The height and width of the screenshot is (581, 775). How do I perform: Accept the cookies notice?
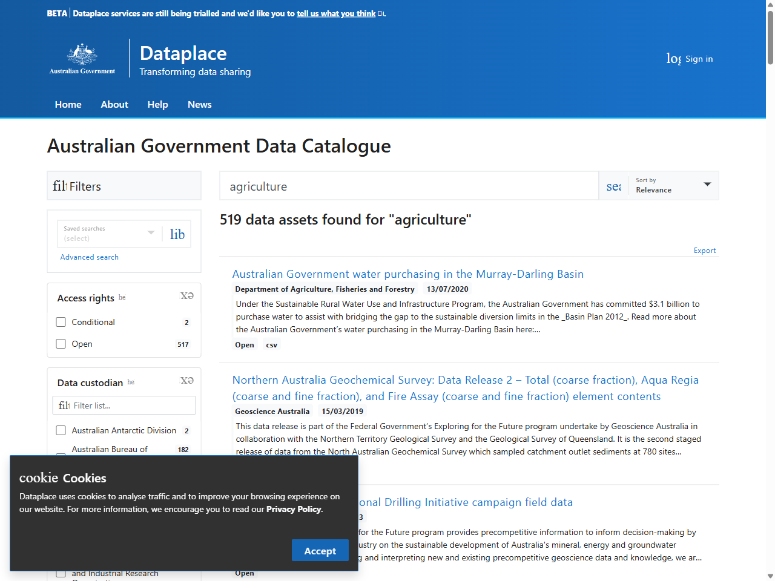point(320,550)
